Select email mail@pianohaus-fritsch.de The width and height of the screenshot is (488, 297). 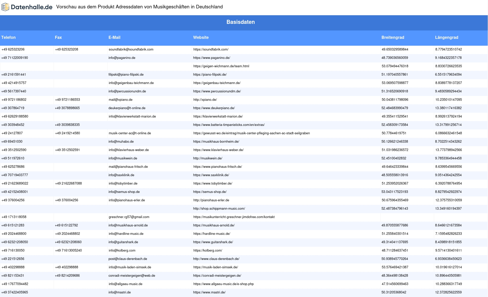pos(128,167)
